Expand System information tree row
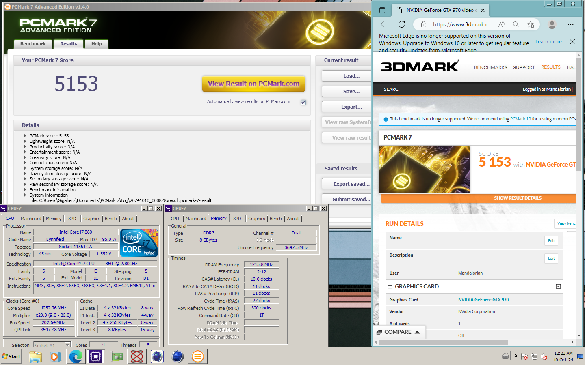 pyautogui.click(x=25, y=195)
